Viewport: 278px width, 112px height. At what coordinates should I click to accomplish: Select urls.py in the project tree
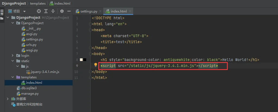click(31, 45)
